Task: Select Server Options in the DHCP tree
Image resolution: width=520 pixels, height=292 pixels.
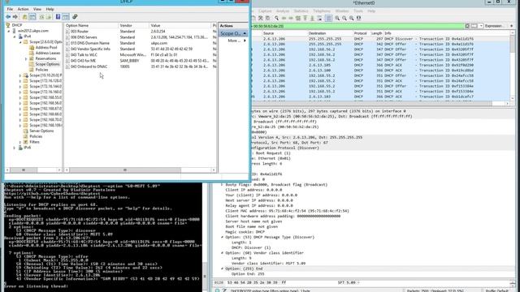Action: click(41, 131)
